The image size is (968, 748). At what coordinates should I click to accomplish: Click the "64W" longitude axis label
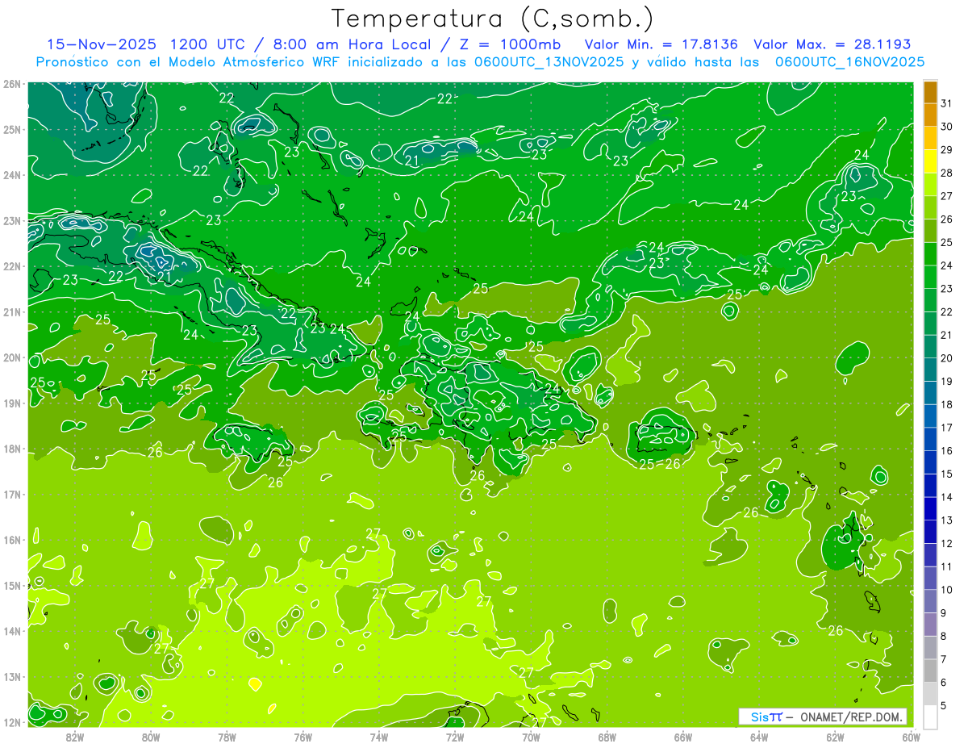click(759, 738)
